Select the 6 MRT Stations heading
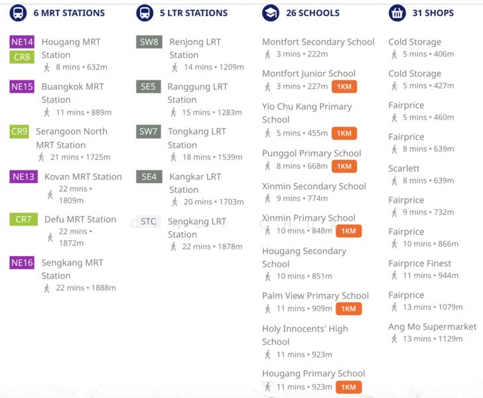This screenshot has width=483, height=398. (x=69, y=13)
